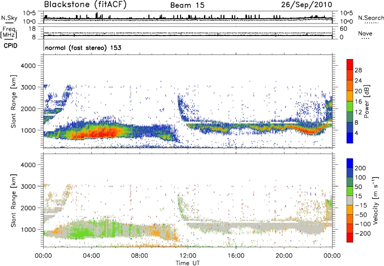
Task: Click the "-200" label on the Velocity colorbar
Action: click(x=362, y=233)
